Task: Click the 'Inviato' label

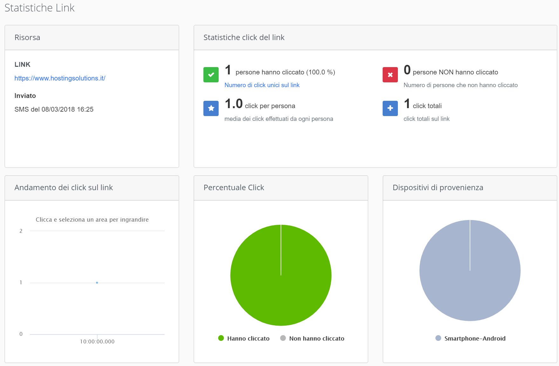Action: coord(25,96)
